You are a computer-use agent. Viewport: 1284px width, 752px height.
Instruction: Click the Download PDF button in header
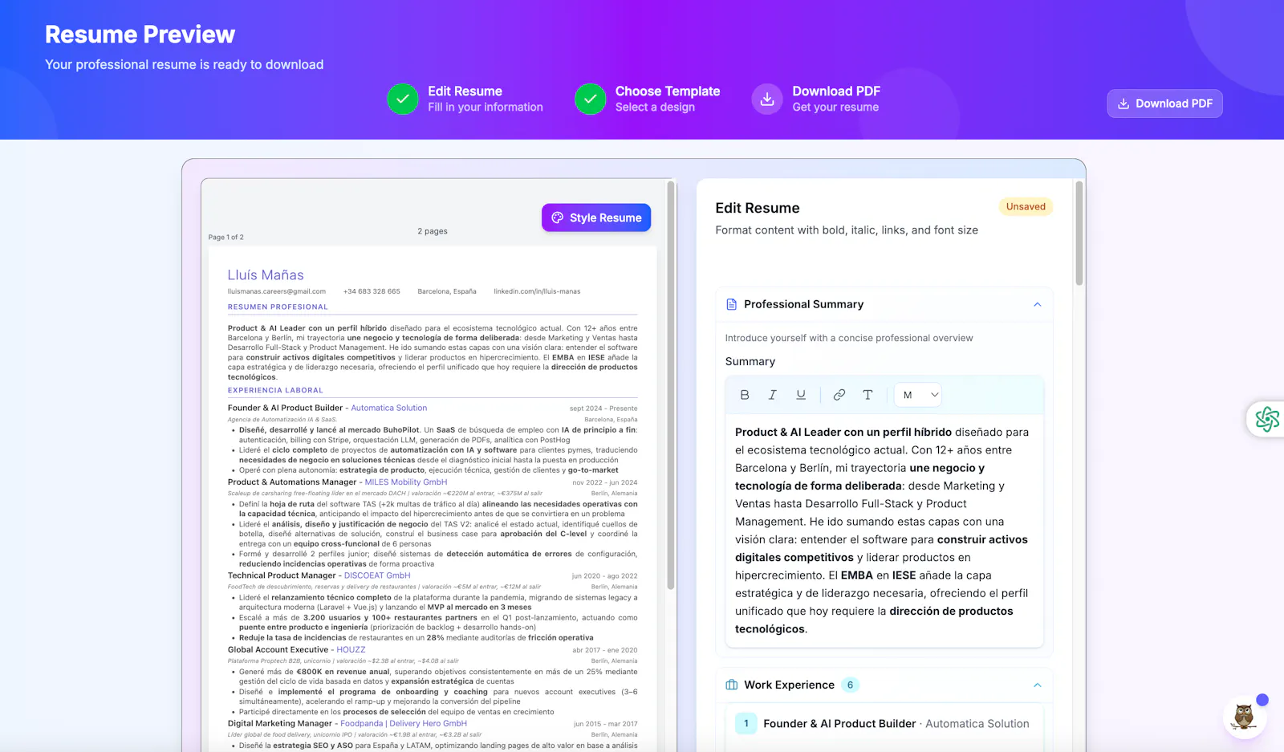[1164, 104]
